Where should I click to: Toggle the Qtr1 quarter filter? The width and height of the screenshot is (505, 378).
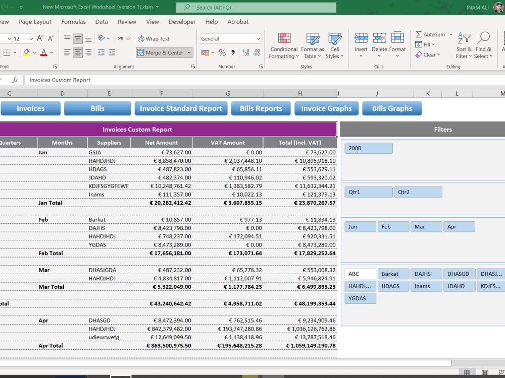pos(368,192)
